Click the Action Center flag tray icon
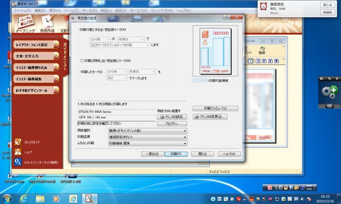 (x=309, y=199)
